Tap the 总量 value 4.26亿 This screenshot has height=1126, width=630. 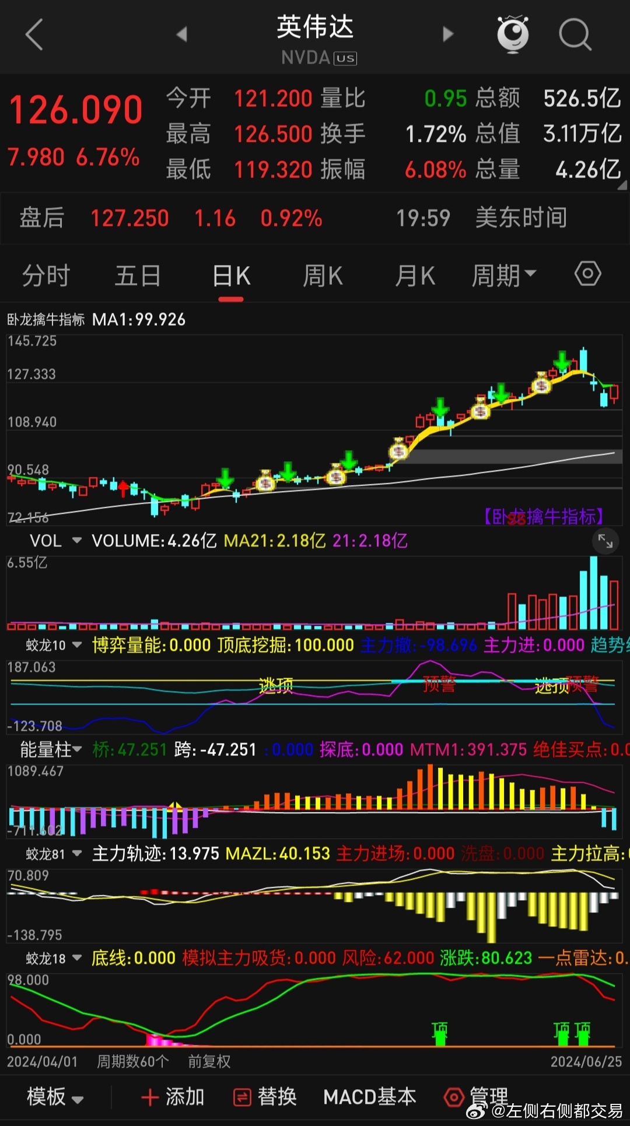[588, 170]
